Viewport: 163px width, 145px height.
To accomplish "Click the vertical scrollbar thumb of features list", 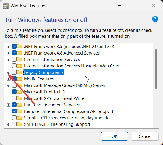I will click(156, 69).
